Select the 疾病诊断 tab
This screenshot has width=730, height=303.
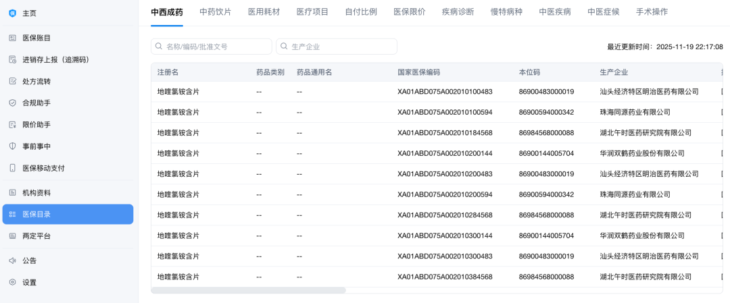pos(458,12)
